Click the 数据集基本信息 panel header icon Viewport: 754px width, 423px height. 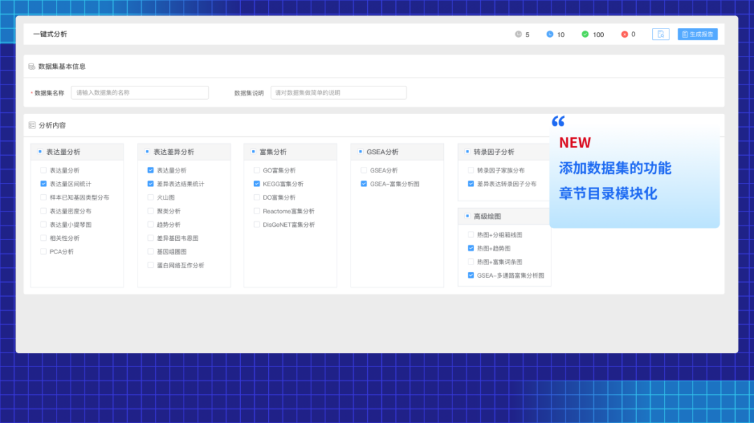point(31,65)
